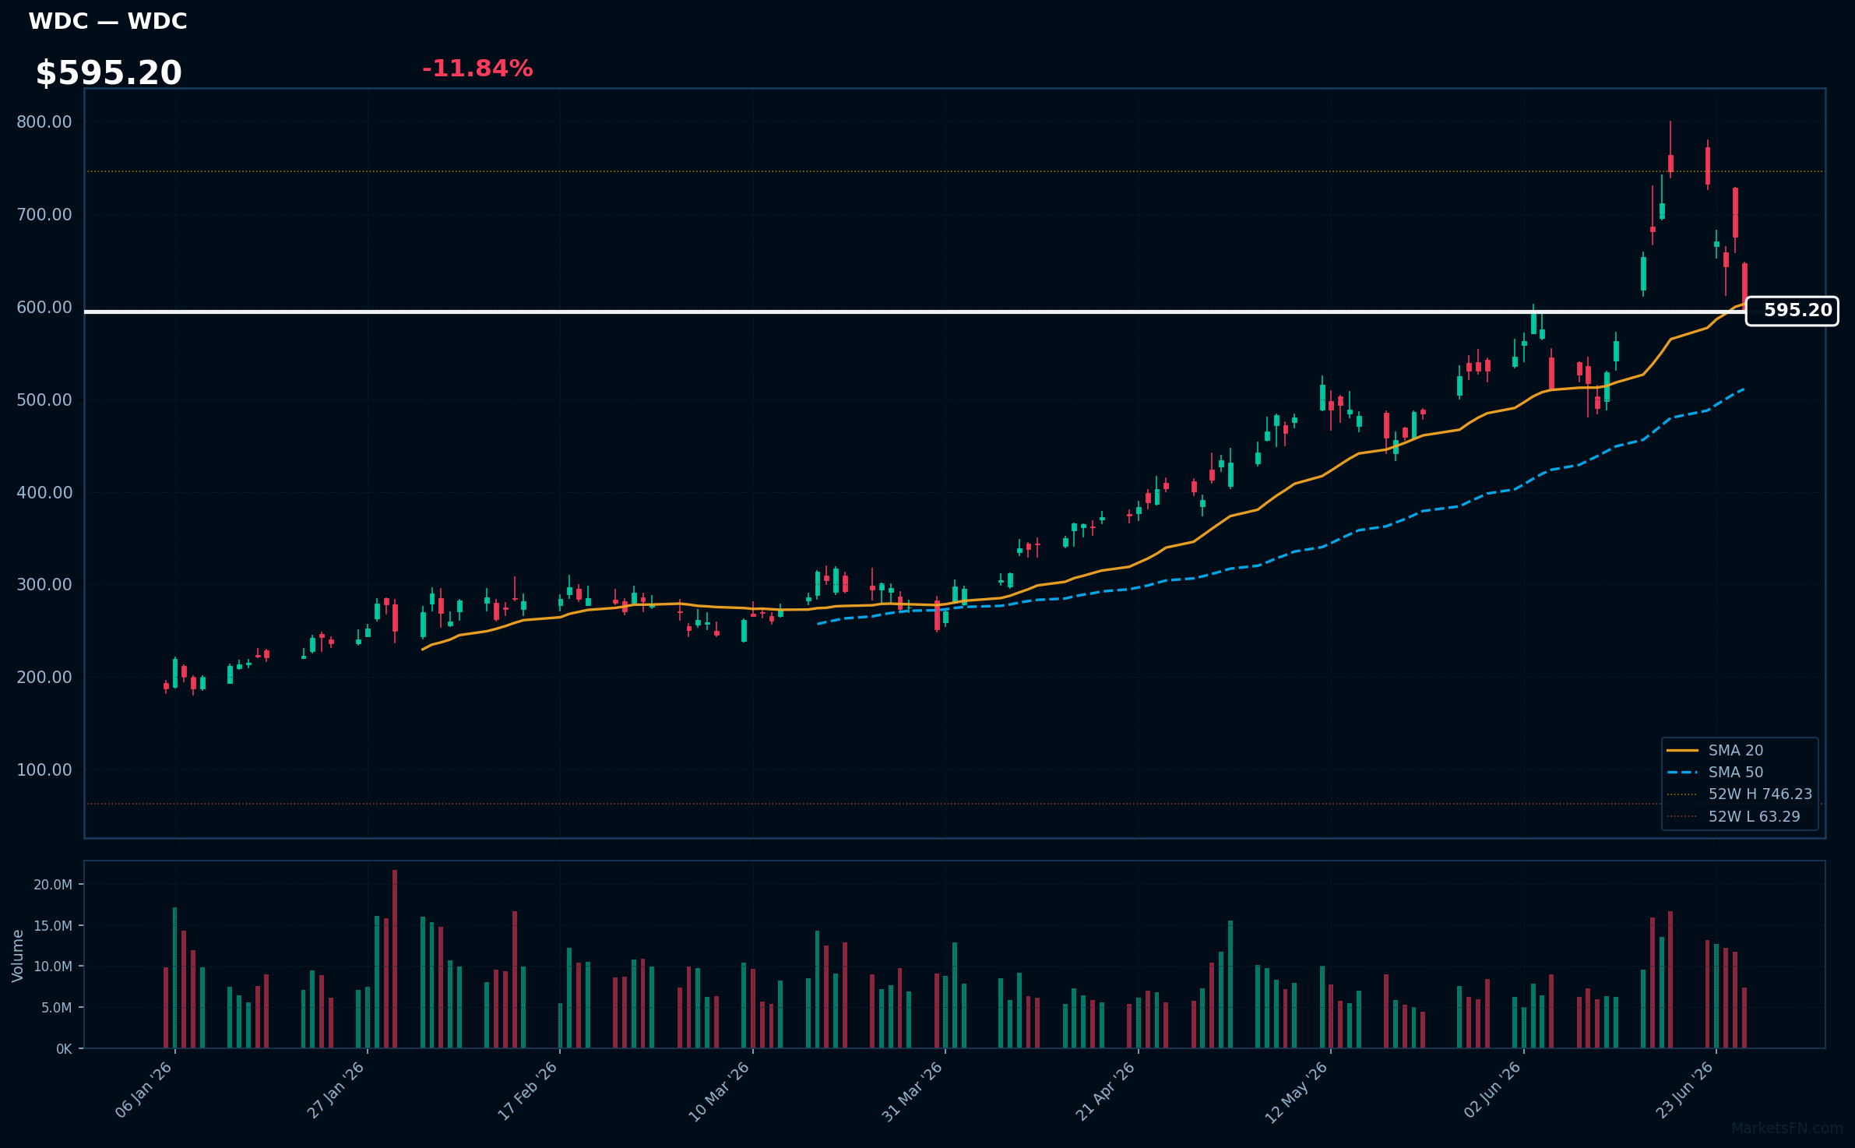This screenshot has width=1855, height=1148.
Task: Click the 800.00 price axis label
Action: click(x=44, y=122)
